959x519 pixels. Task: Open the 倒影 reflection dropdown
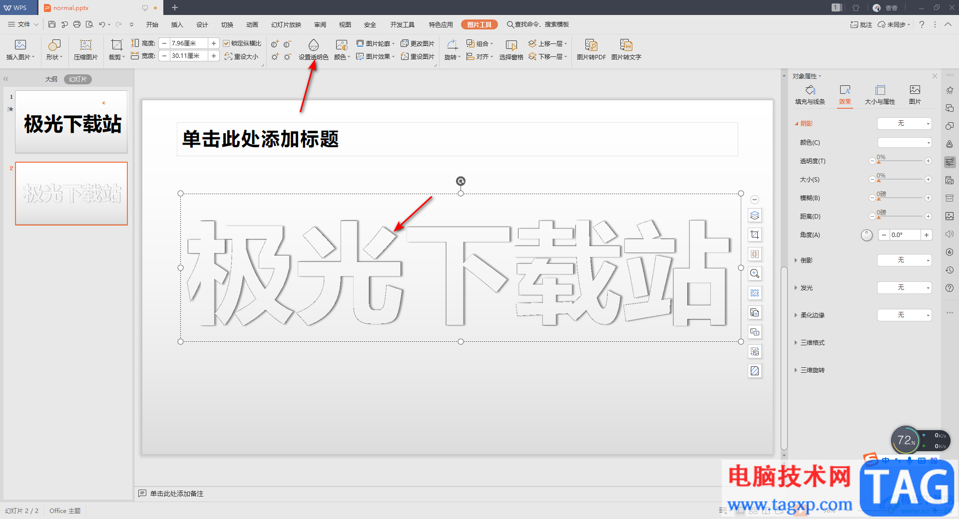(x=905, y=260)
